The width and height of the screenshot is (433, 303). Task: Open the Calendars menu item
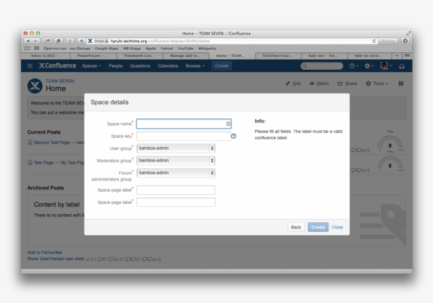[x=168, y=66]
